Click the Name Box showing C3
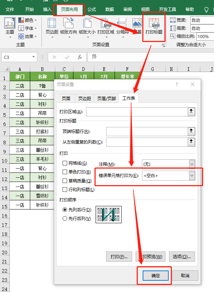214x292 pixels. point(17,57)
